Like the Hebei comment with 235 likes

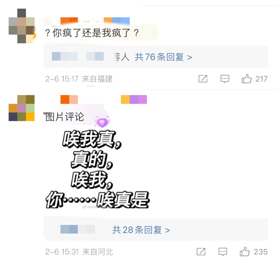[245, 252]
